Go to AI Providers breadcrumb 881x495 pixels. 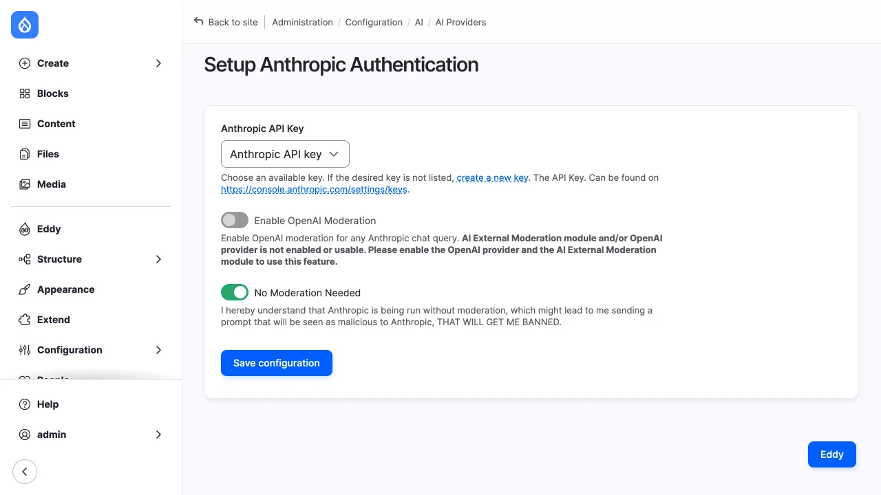[x=460, y=22]
